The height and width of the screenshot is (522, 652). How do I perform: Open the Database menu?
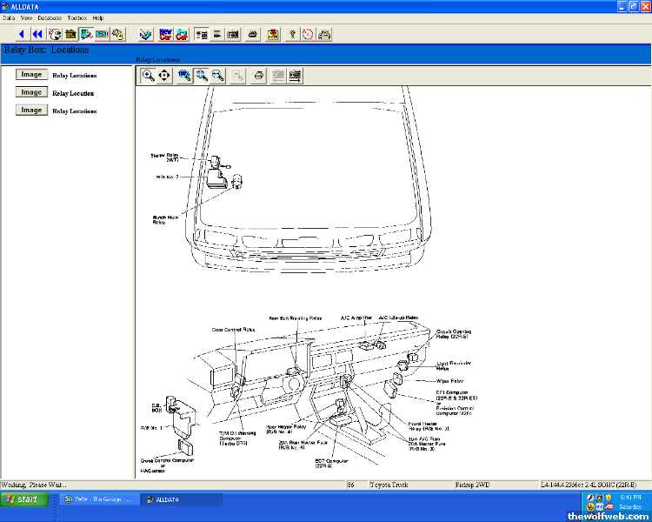(50, 17)
